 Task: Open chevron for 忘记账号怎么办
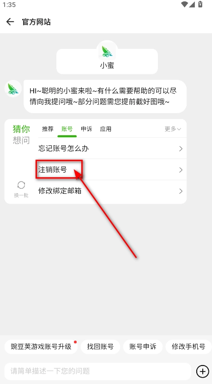click(181, 149)
